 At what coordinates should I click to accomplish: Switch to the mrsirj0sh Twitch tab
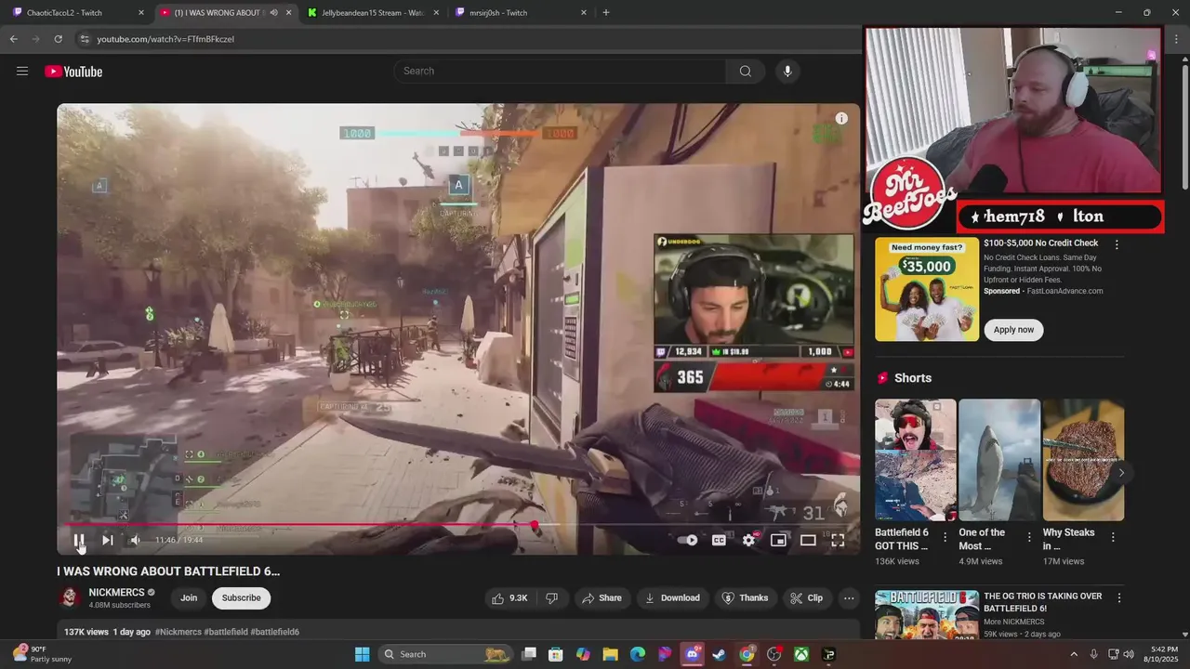click(522, 13)
